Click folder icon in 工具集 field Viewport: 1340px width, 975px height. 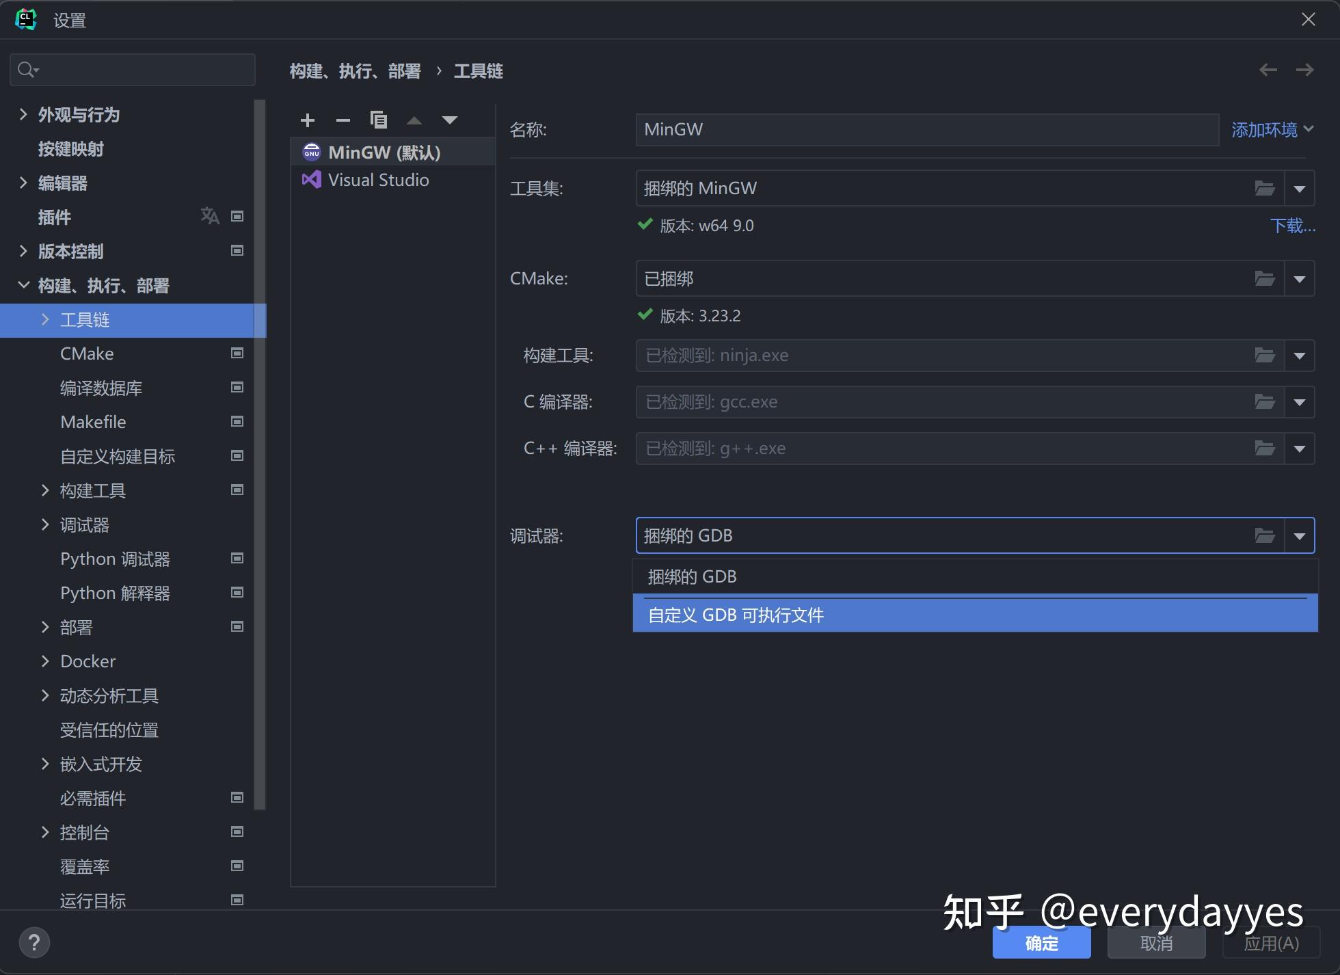click(x=1264, y=189)
